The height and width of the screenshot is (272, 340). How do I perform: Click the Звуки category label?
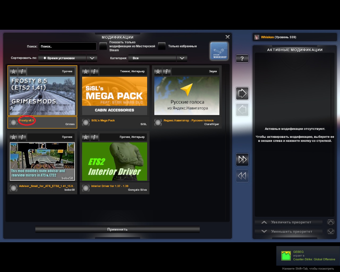(x=213, y=71)
